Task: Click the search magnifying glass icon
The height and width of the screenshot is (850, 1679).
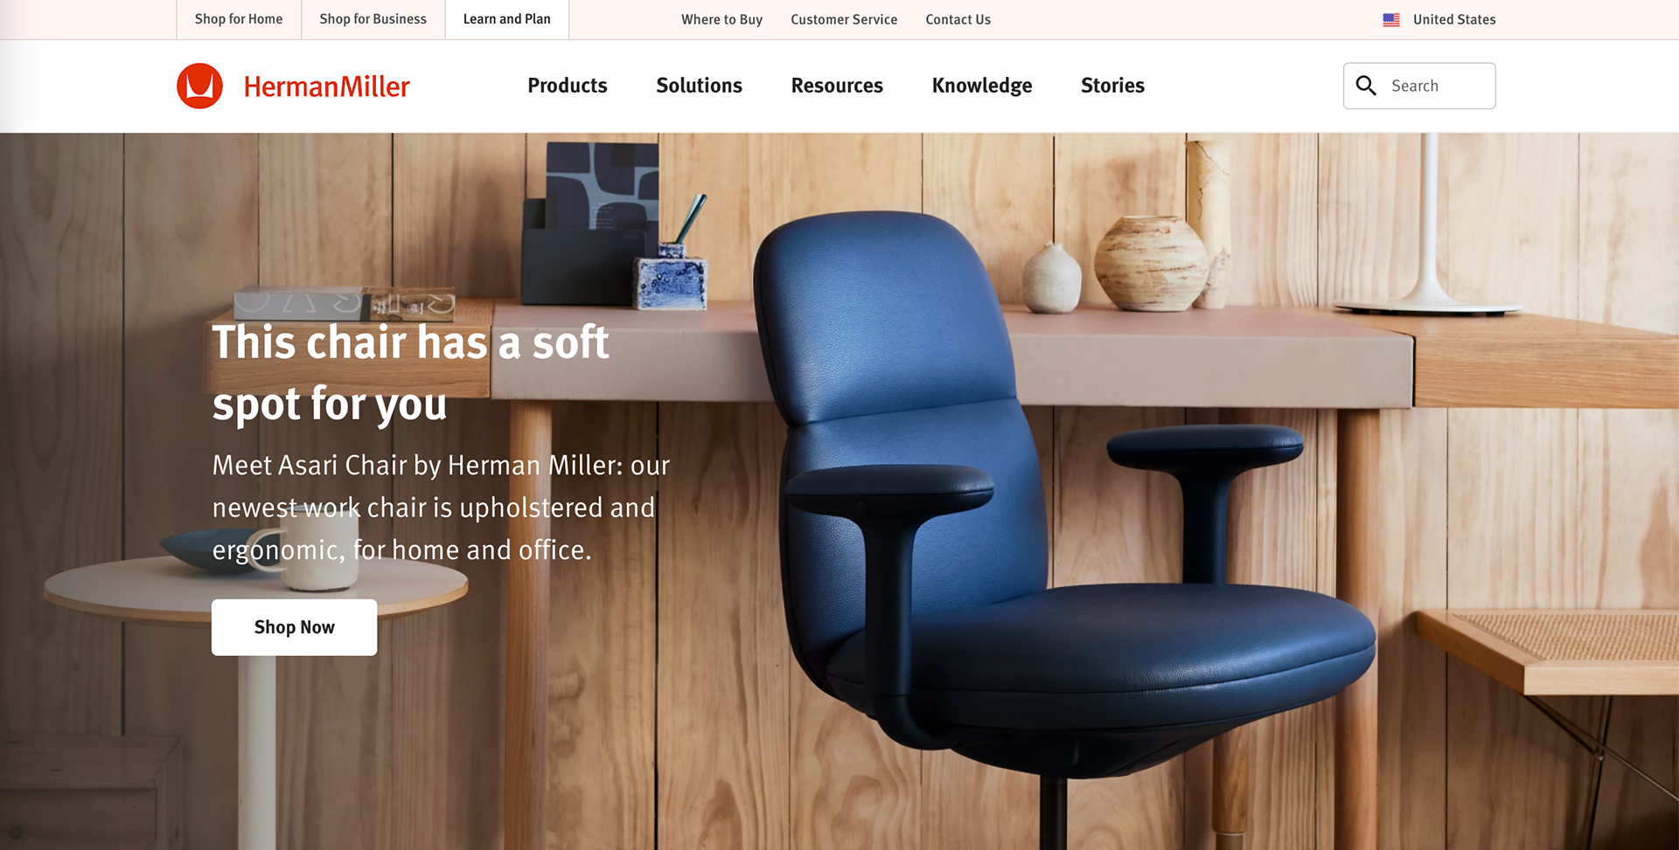Action: tap(1366, 86)
